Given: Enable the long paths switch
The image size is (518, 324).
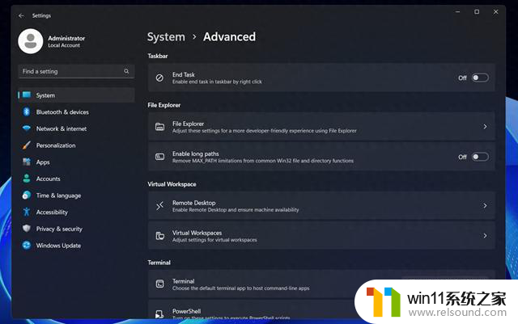Looking at the screenshot, I should click(x=480, y=157).
